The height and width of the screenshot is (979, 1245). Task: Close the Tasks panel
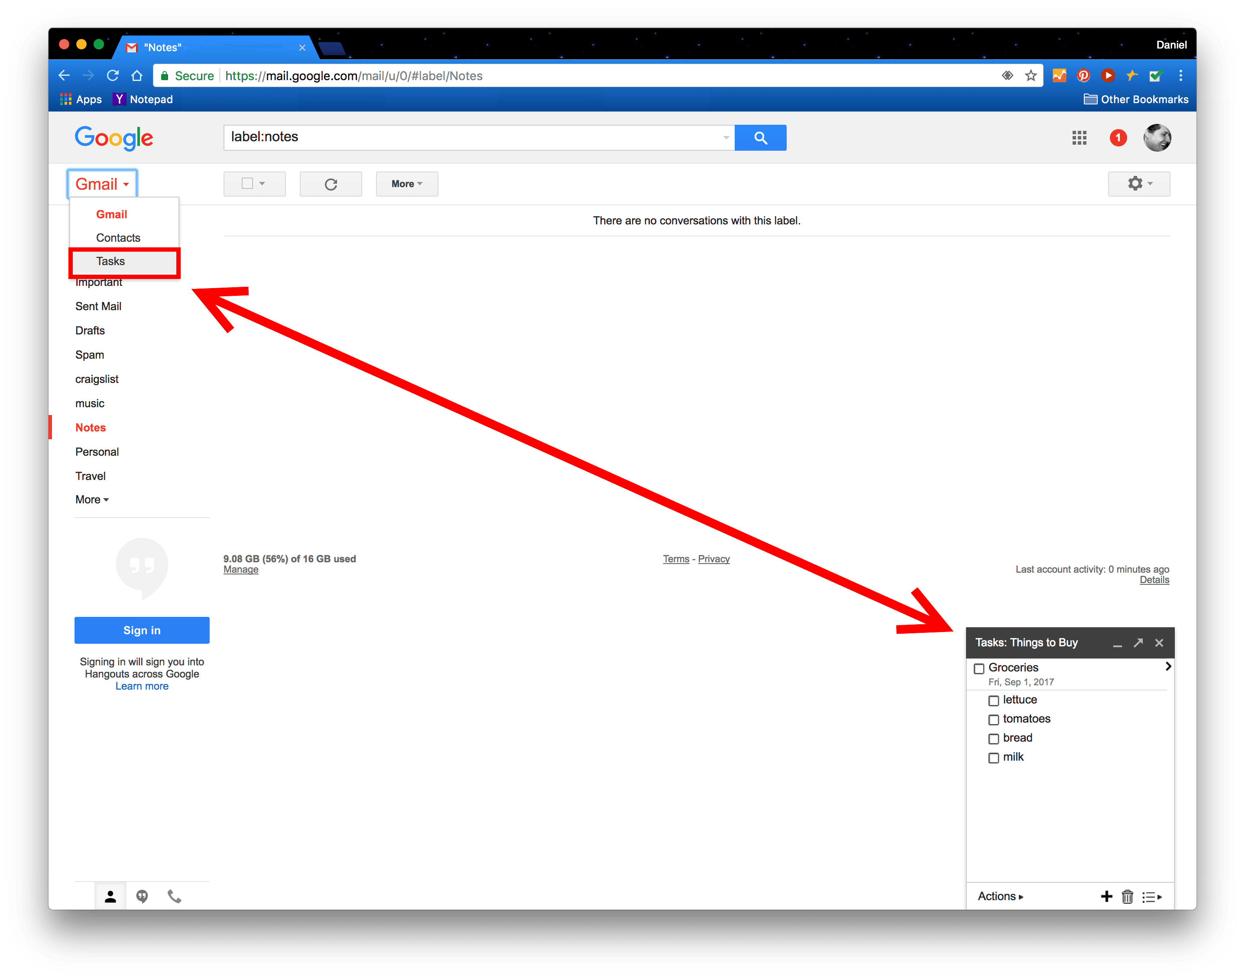1159,642
